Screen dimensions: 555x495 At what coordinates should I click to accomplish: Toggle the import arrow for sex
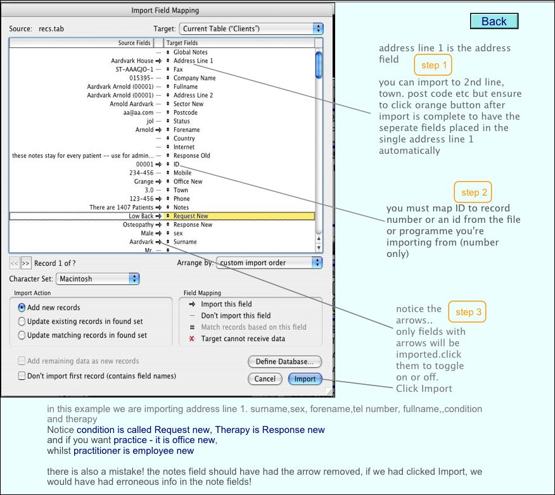click(x=158, y=234)
